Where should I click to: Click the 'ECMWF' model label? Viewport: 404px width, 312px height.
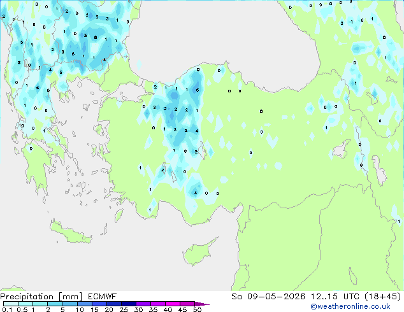pyautogui.click(x=103, y=297)
